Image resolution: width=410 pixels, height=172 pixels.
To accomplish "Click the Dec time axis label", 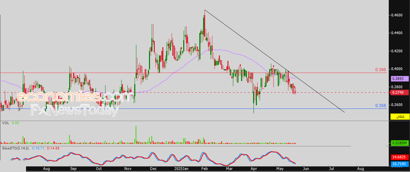I will click(x=152, y=169).
